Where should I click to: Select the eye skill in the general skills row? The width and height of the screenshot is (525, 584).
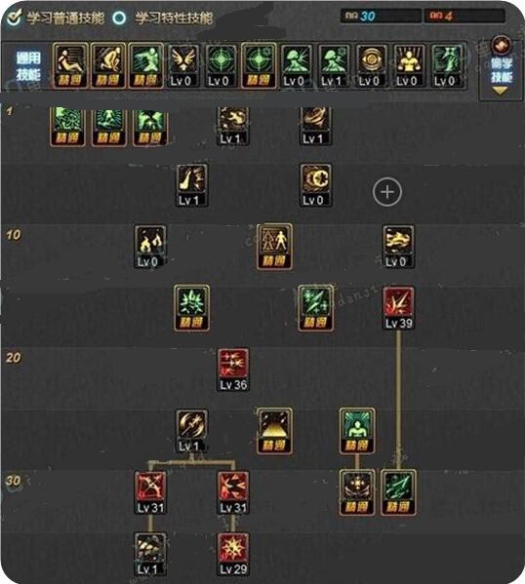[370, 66]
